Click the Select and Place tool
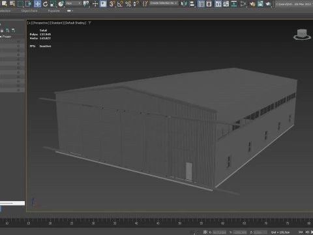This screenshot has width=313, height=235. (x=61, y=4)
